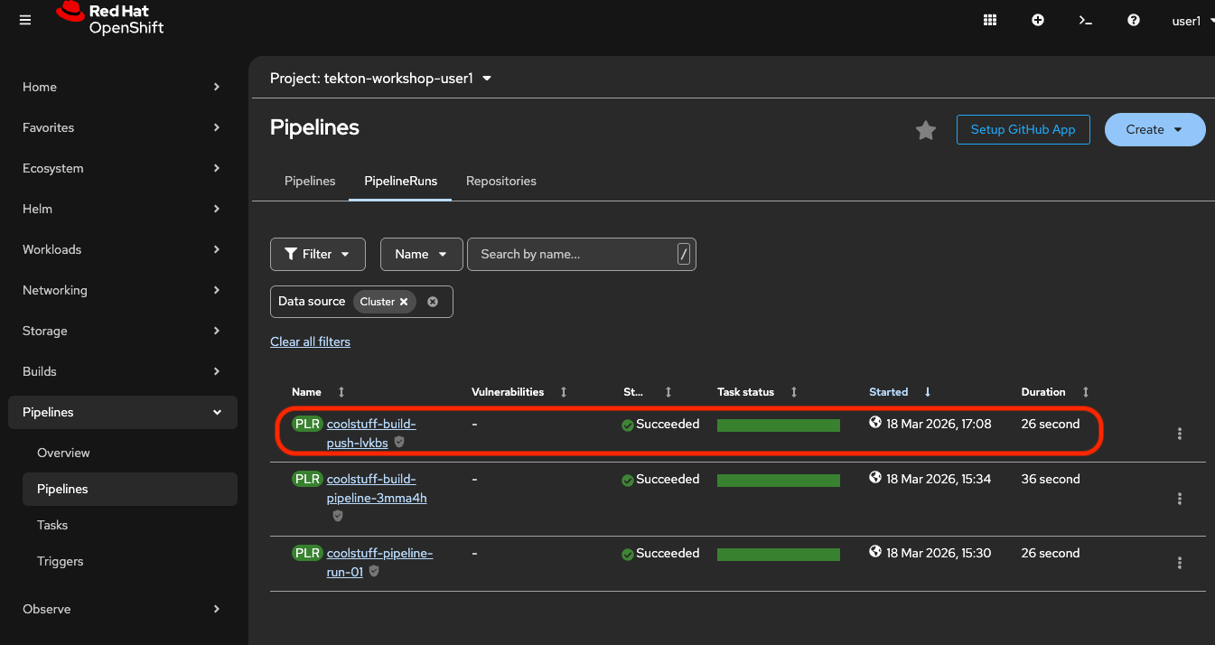Image resolution: width=1215 pixels, height=645 pixels.
Task: Open the help question mark icon
Action: pos(1133,19)
